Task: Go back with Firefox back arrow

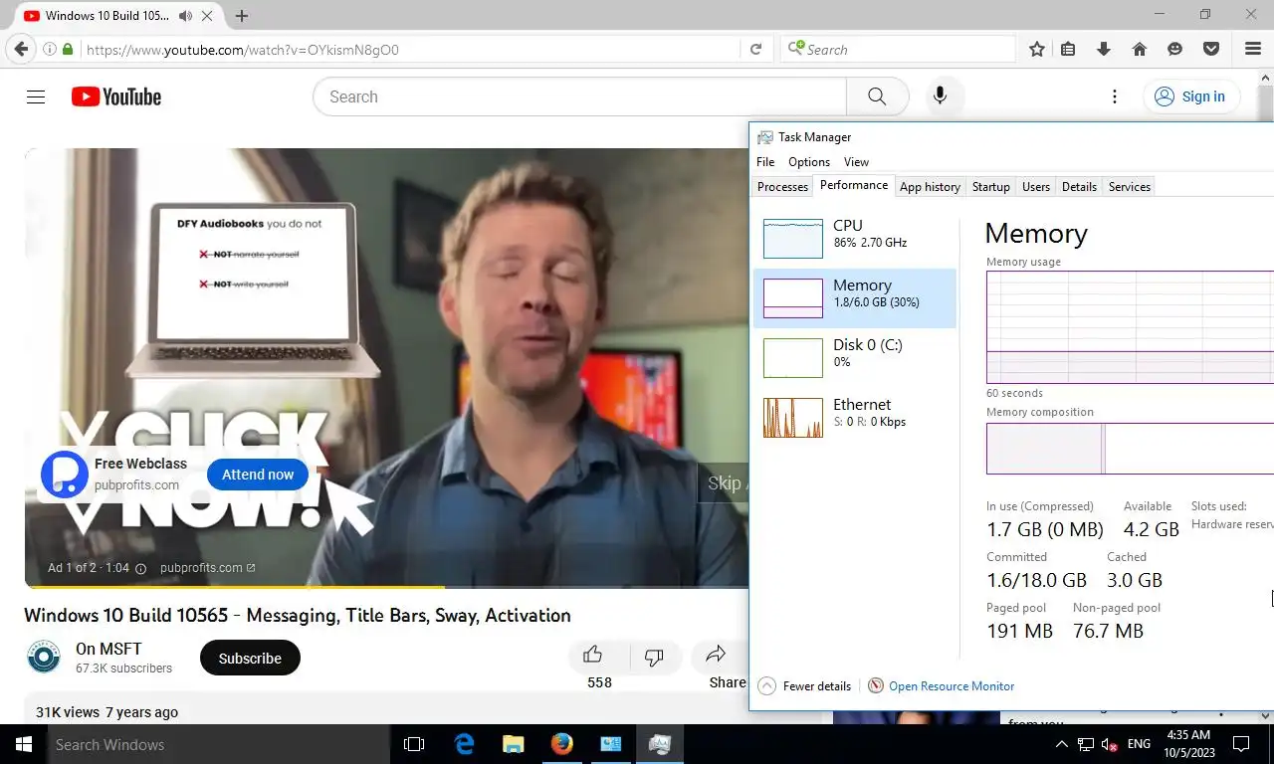Action: [21, 49]
